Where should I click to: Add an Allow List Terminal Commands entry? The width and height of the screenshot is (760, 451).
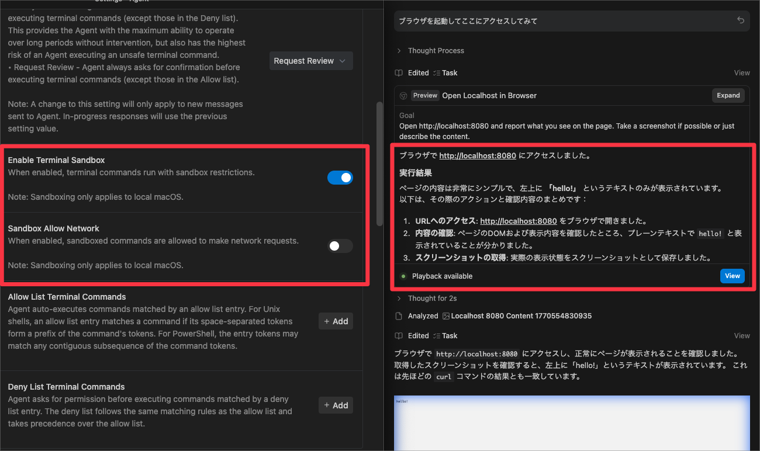(x=336, y=321)
